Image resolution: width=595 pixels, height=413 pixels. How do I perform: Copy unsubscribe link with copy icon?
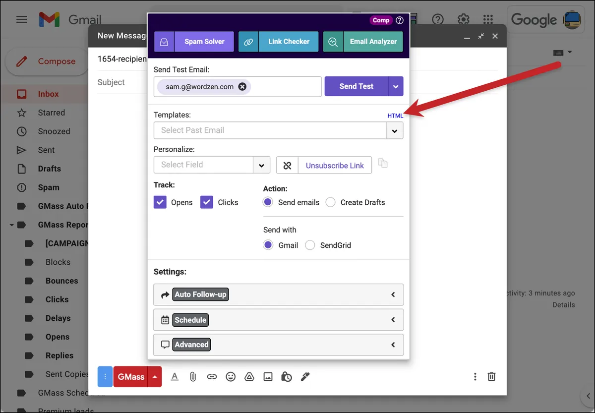coord(382,163)
